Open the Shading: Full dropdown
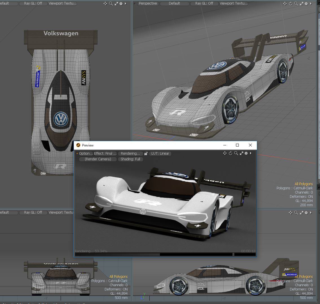This screenshot has width=320, height=304. coord(131,159)
